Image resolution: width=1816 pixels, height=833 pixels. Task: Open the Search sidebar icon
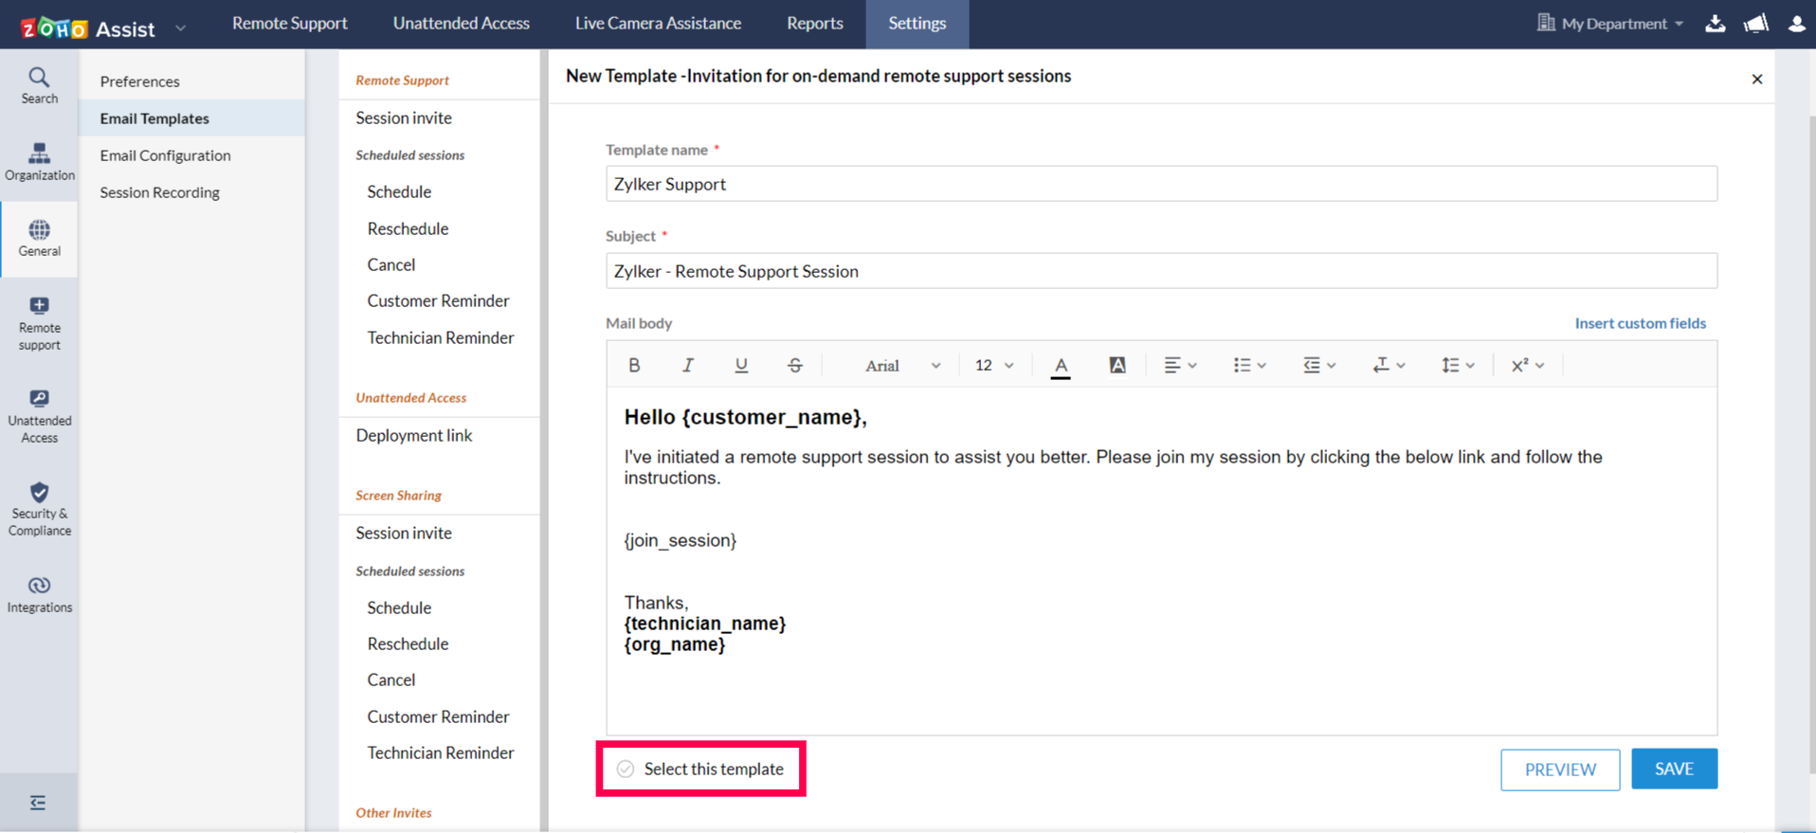39,85
